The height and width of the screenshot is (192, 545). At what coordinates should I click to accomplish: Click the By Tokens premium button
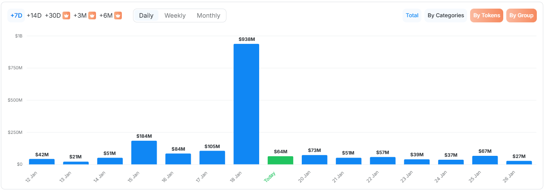pyautogui.click(x=486, y=15)
